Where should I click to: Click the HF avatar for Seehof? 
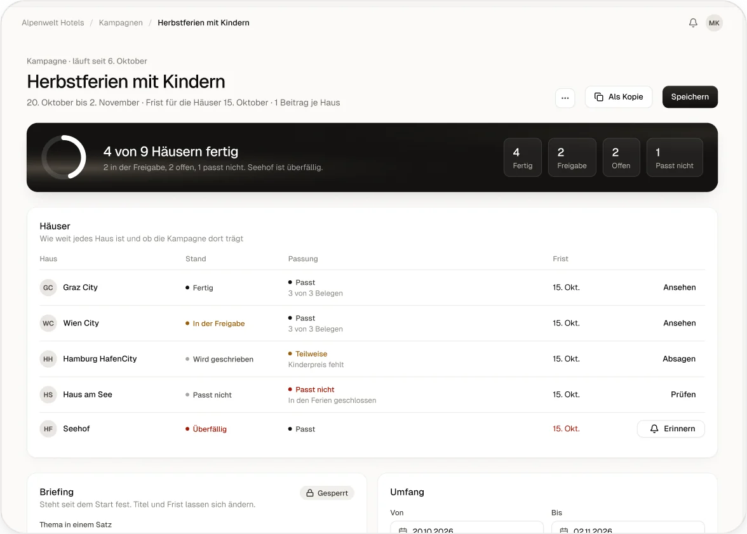(48, 429)
